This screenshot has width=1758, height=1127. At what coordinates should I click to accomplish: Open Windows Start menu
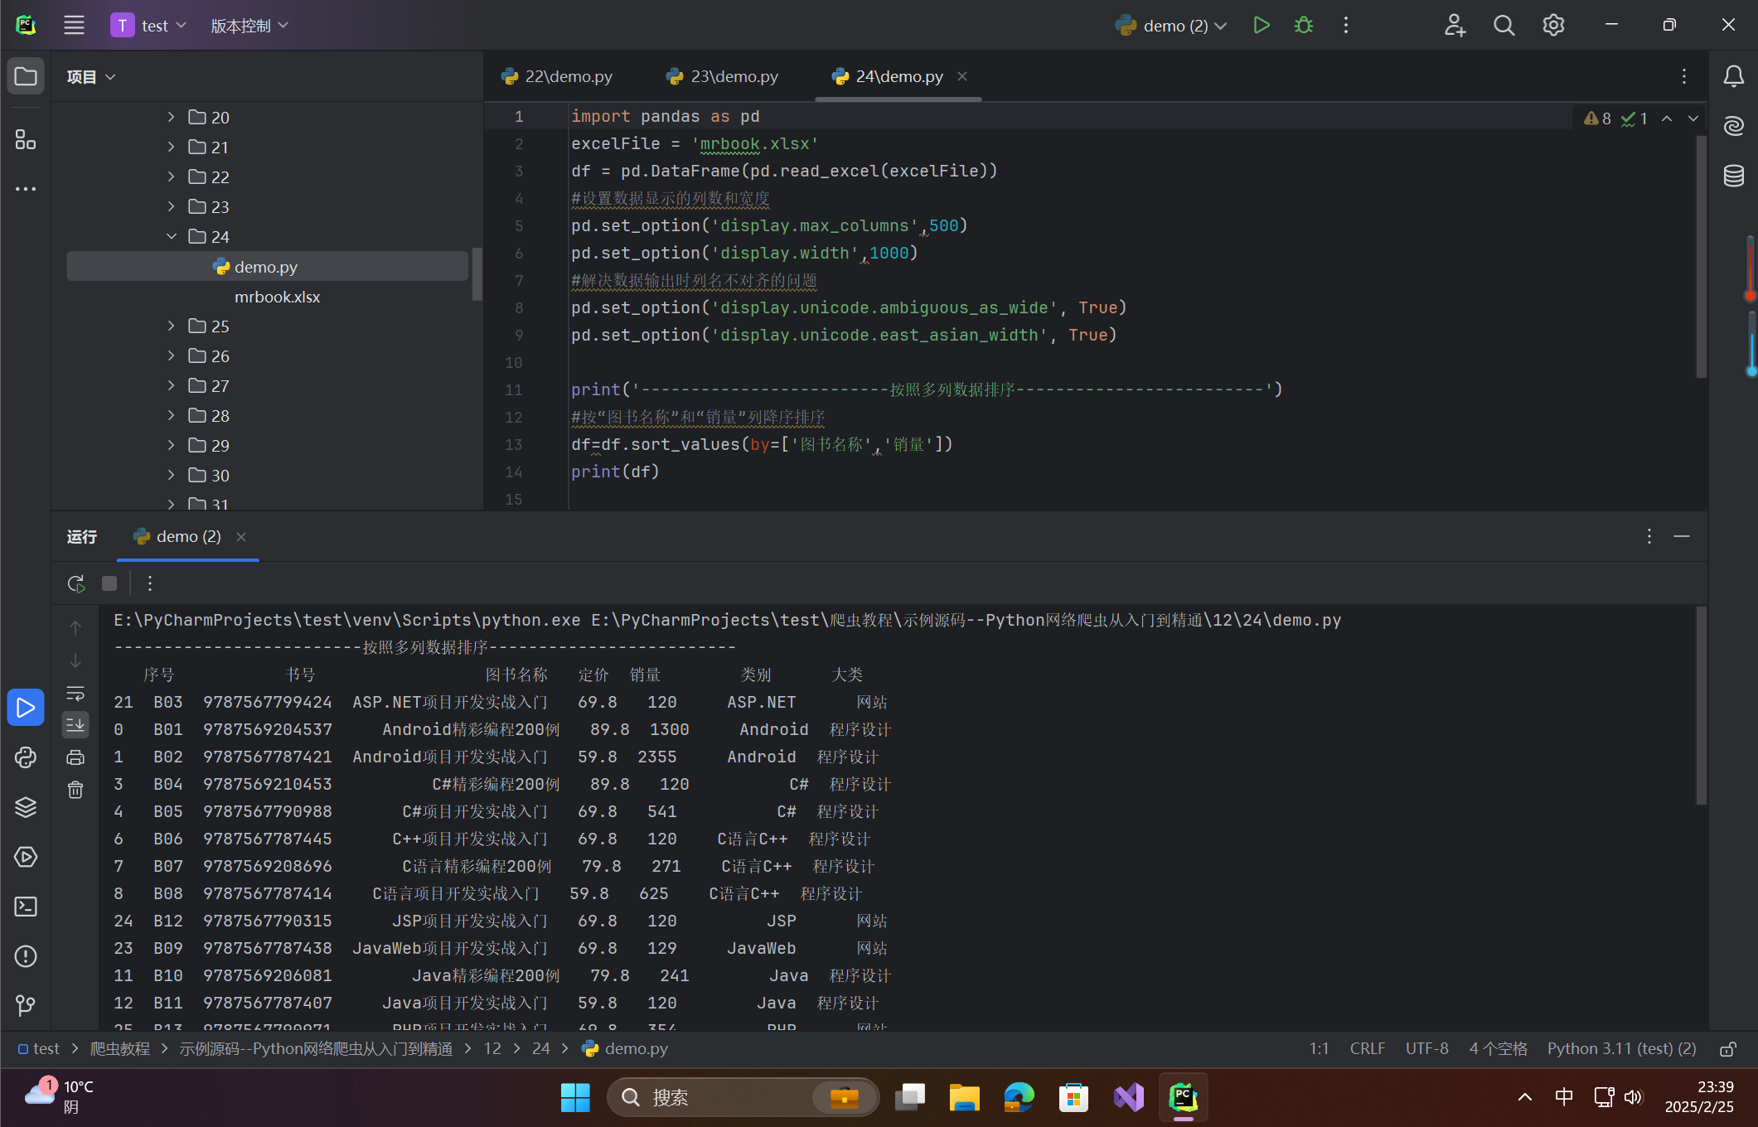pyautogui.click(x=575, y=1097)
